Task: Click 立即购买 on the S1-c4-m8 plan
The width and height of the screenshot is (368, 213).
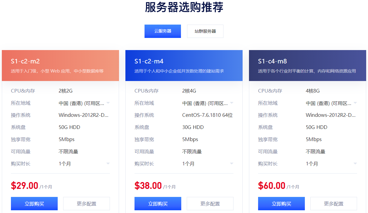Action: coord(281,203)
